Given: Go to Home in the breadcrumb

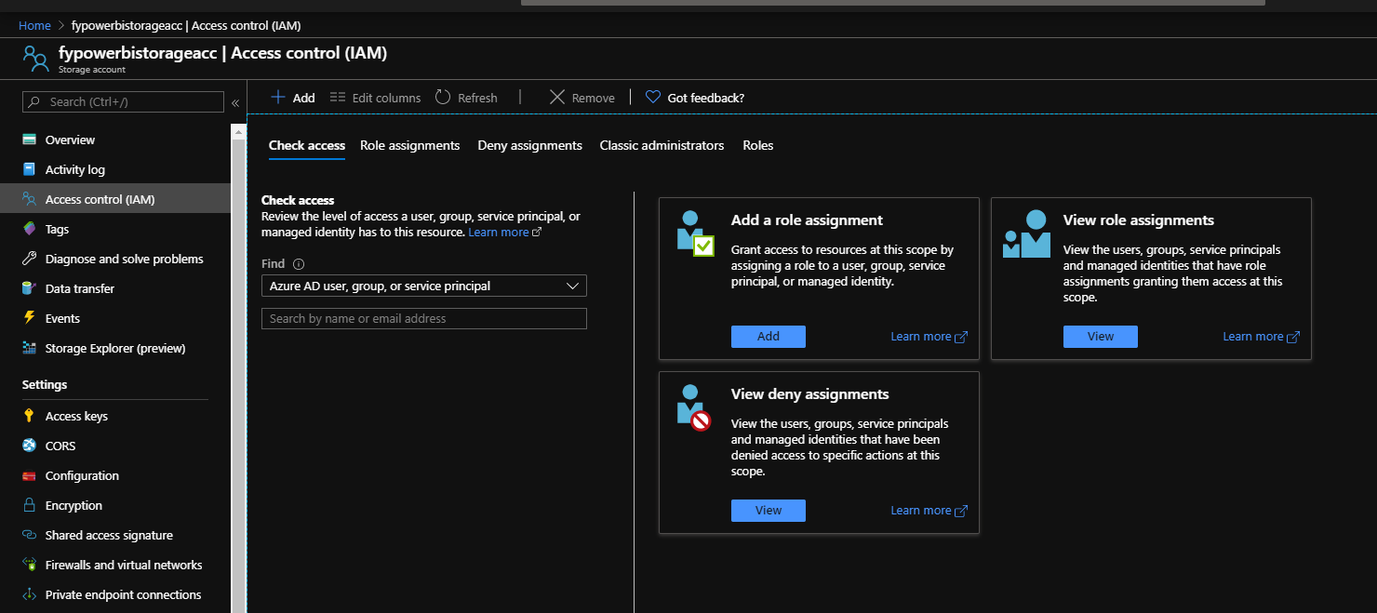Looking at the screenshot, I should [34, 25].
